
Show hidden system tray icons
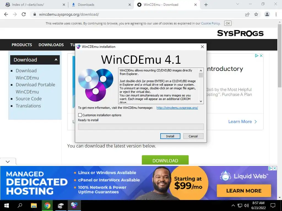tap(233, 206)
